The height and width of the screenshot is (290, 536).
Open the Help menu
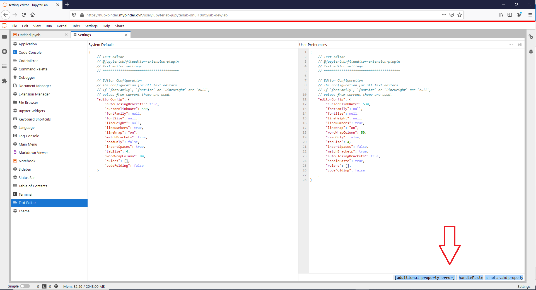(x=106, y=26)
